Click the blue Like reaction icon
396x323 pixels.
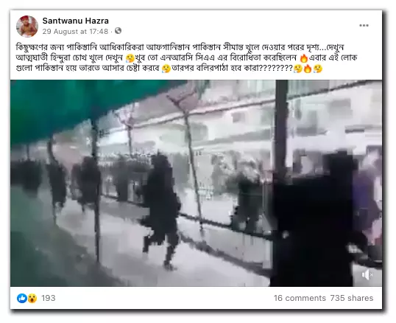click(x=22, y=298)
